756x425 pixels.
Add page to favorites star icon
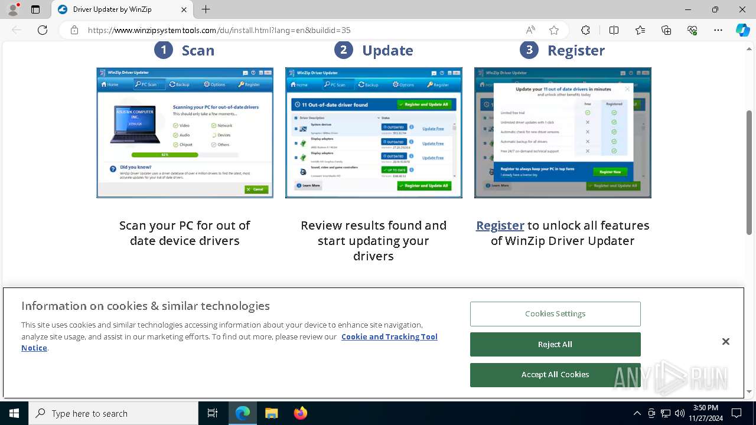553,30
